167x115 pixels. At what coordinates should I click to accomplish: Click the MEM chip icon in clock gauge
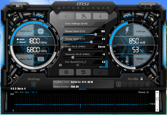41,59
